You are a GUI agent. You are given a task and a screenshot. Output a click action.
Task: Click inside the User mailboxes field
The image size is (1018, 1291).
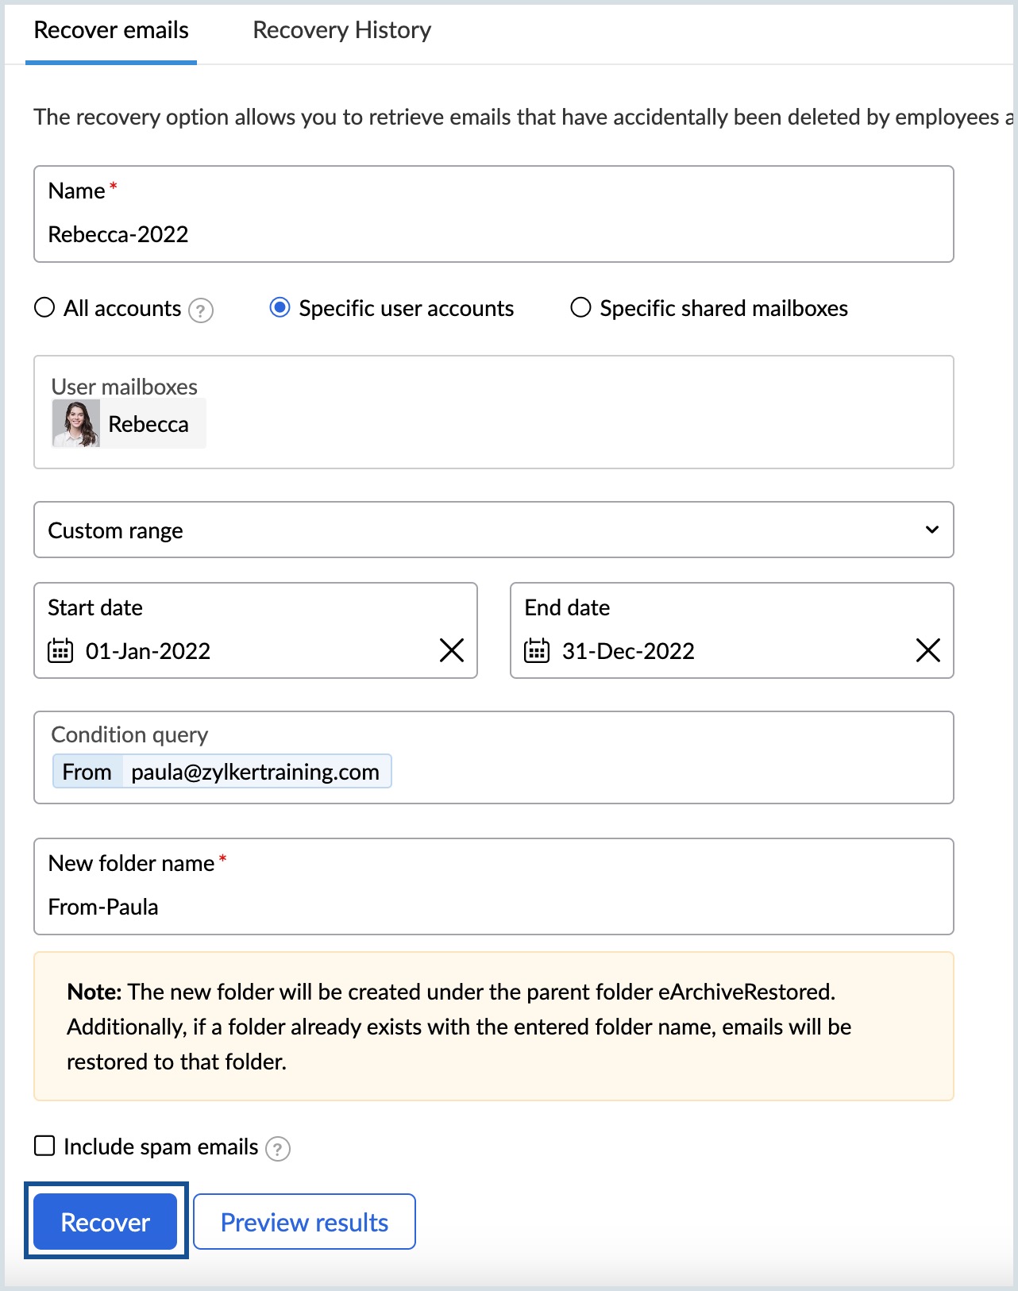click(x=493, y=412)
